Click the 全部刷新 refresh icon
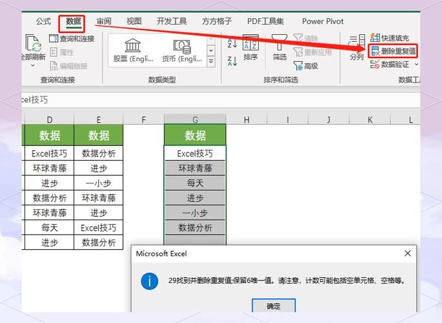Image resolution: width=442 pixels, height=323 pixels. tap(34, 43)
